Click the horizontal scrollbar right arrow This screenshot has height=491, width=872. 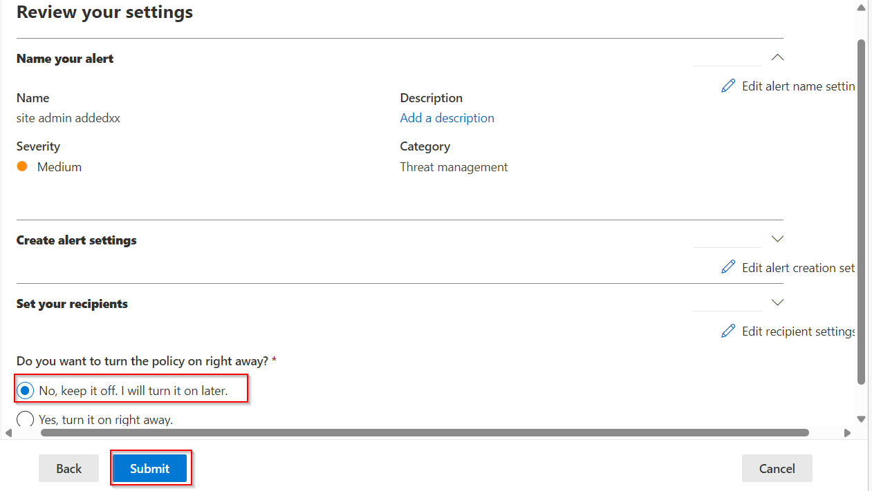(848, 433)
